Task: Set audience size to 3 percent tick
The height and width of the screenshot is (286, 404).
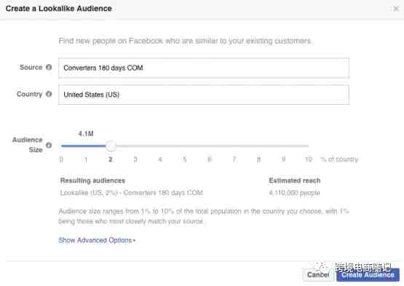Action: 135,159
